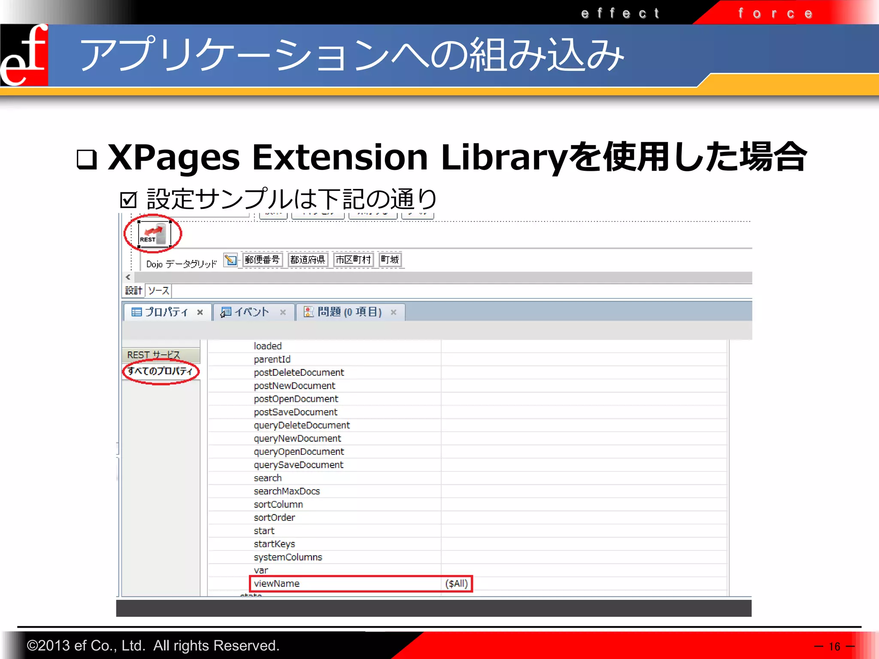
Task: Close the イベント tab
Action: coord(283,312)
